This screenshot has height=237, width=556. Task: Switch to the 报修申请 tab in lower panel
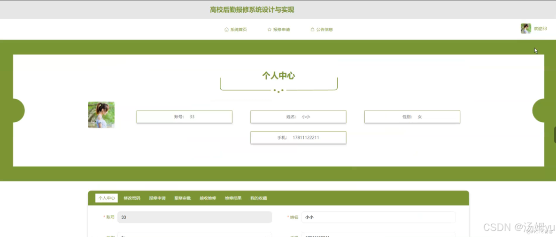point(157,198)
